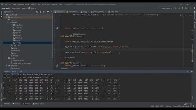The width and height of the screenshot is (196, 110).
Task: Open the PyCharm application logo menu
Action: tap(2, 5)
